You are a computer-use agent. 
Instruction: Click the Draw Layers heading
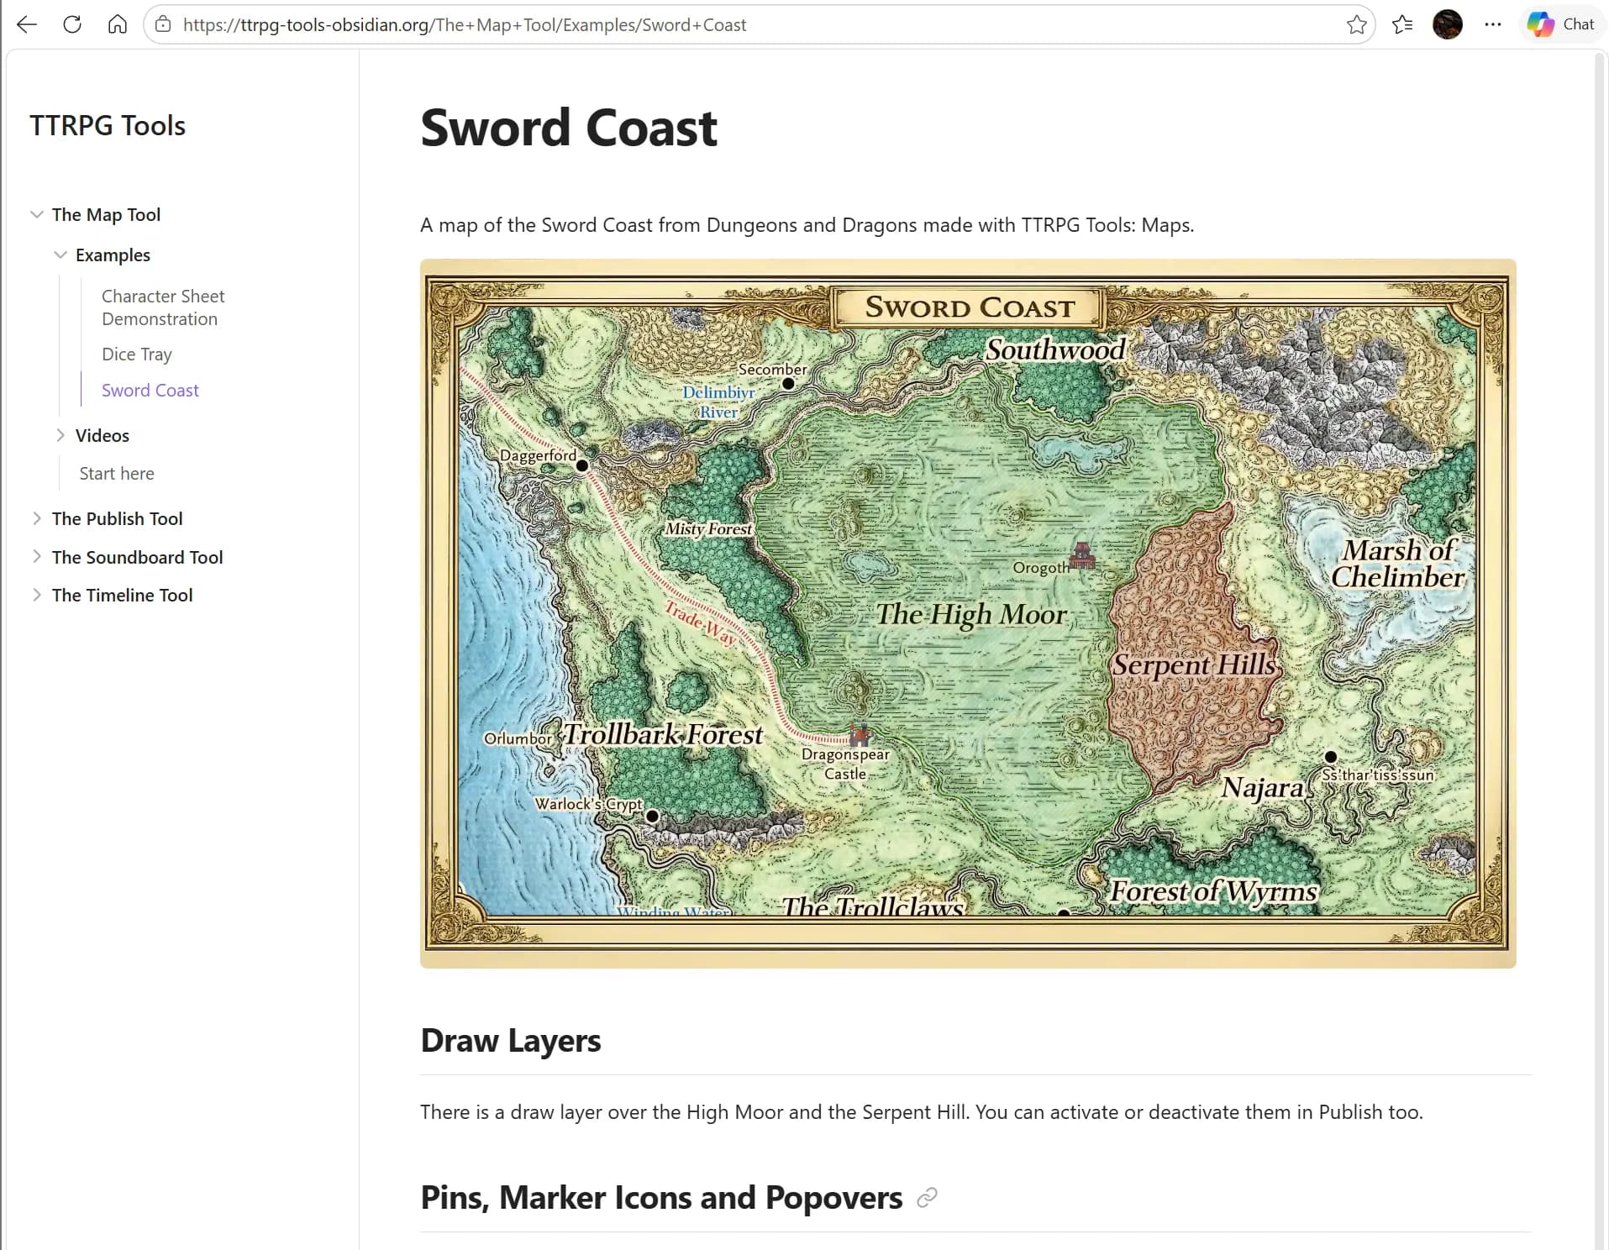click(x=510, y=1041)
